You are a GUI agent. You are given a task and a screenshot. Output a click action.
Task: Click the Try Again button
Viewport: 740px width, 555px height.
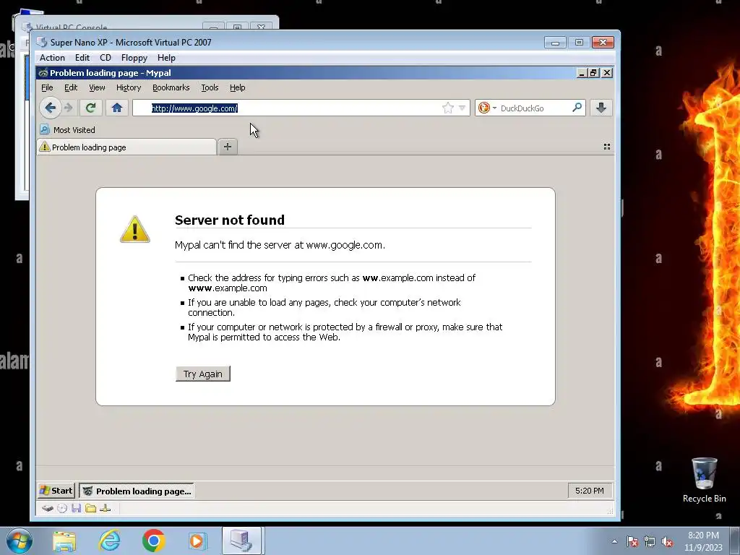point(203,374)
